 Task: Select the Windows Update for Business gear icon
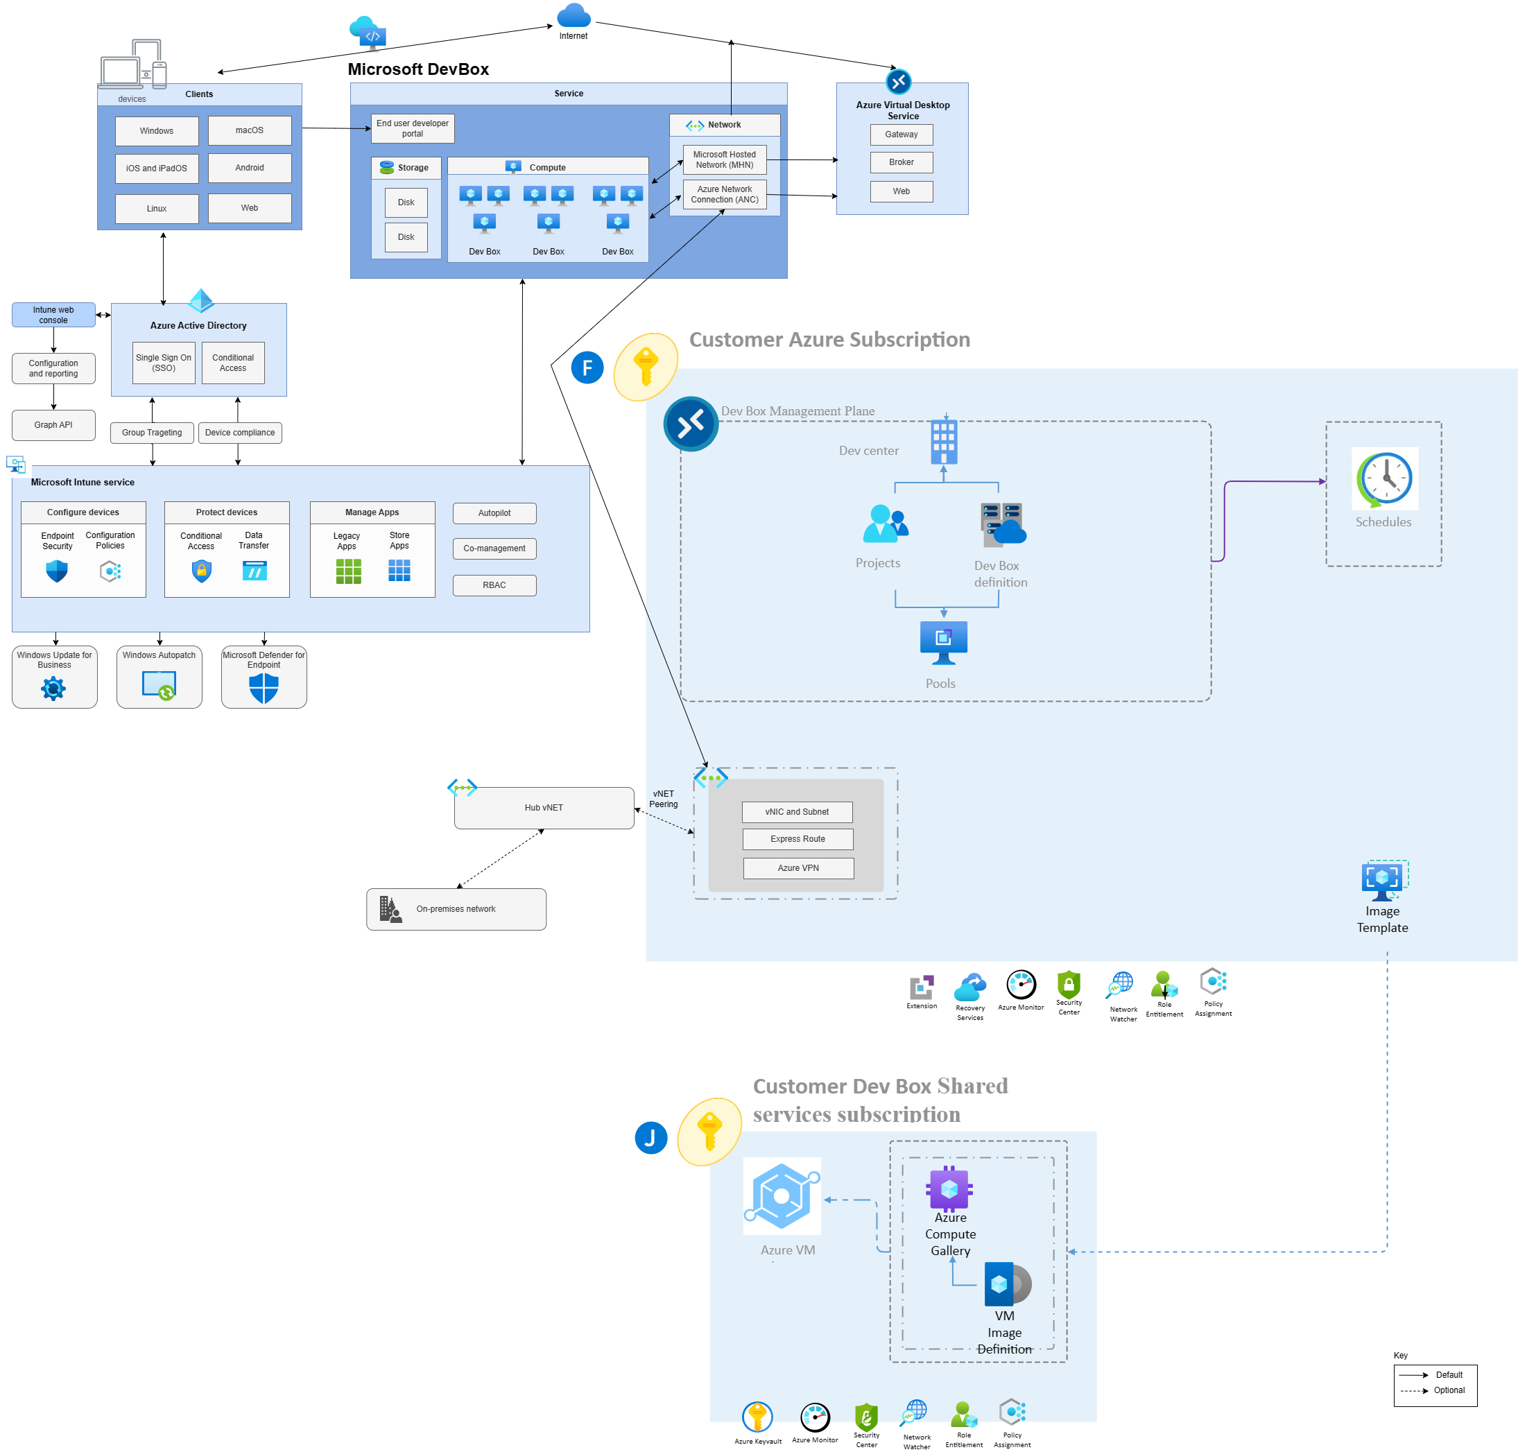(53, 688)
